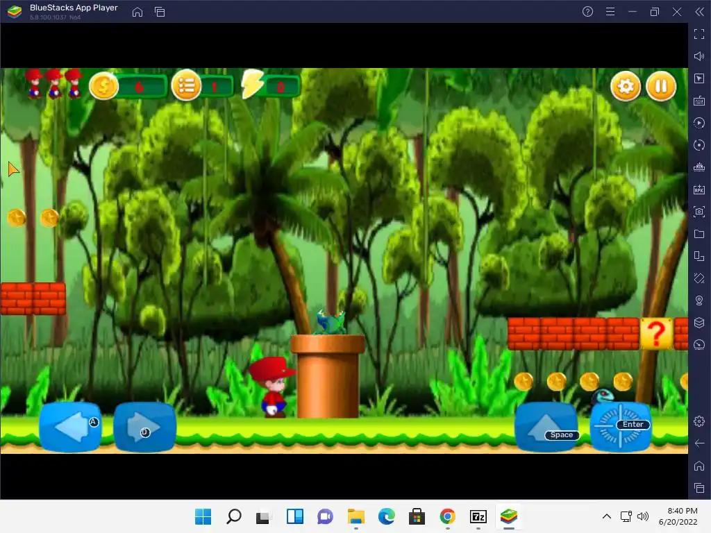Enter fullscreen mode from sidebar

(699, 34)
